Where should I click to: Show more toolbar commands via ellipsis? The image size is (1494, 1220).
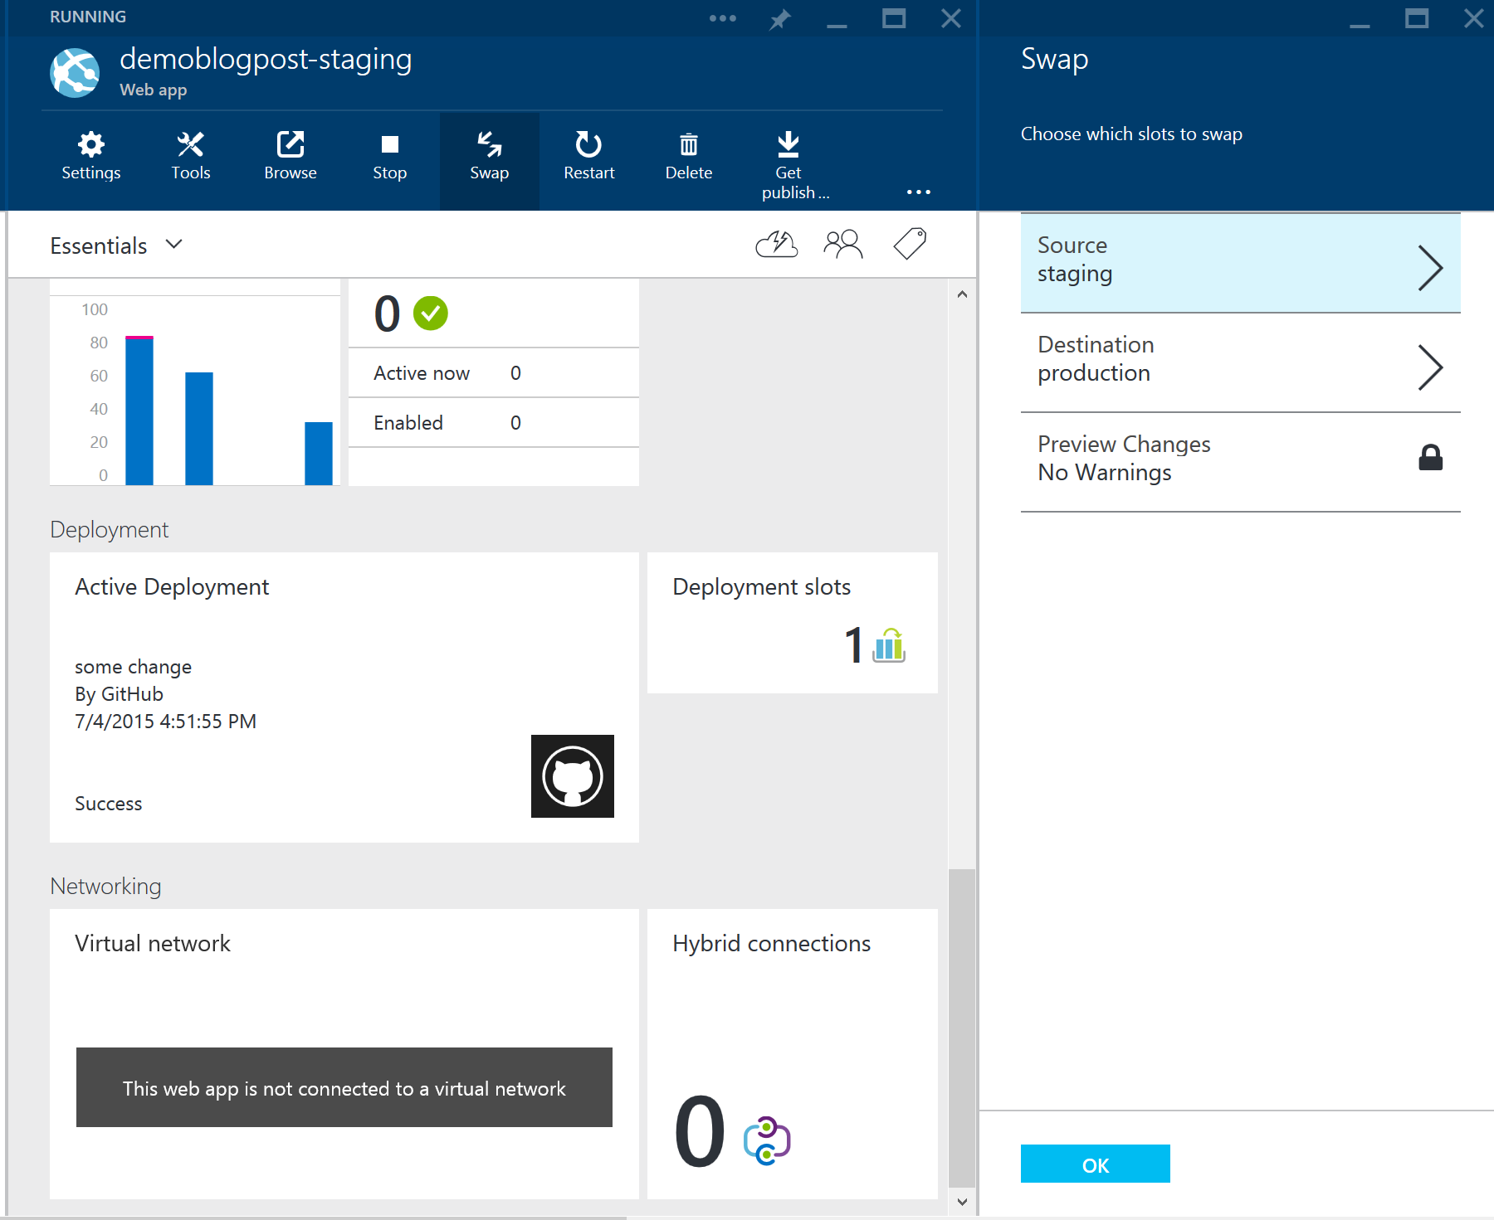pyautogui.click(x=918, y=192)
